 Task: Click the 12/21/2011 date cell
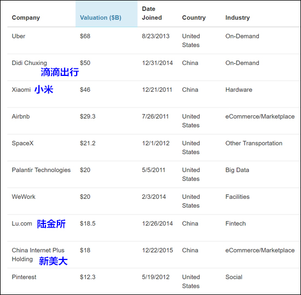pyautogui.click(x=157, y=90)
